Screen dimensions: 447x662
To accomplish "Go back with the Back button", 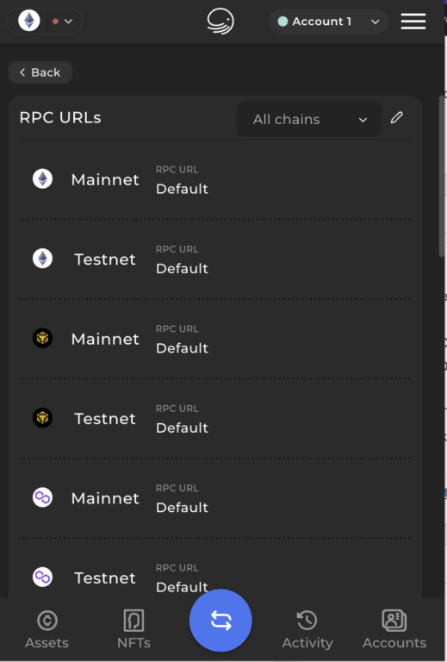I will [40, 72].
